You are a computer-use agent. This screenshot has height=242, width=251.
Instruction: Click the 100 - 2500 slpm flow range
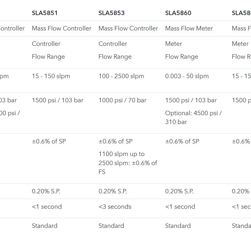121,76
